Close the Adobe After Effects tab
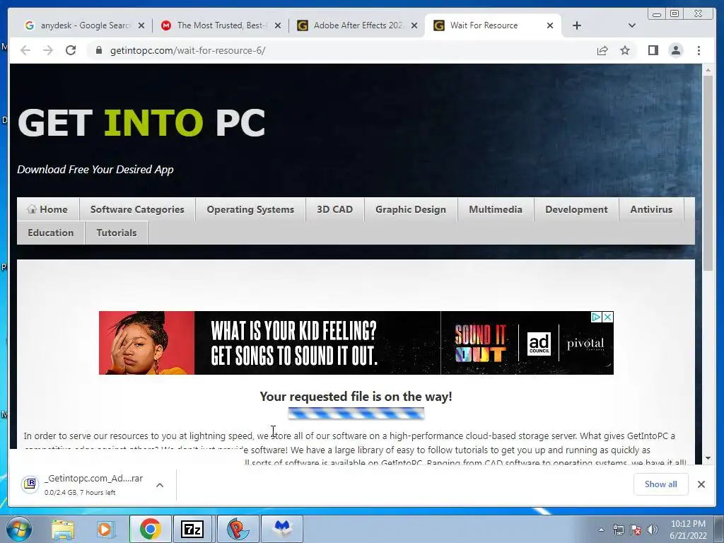724x543 pixels. [414, 25]
